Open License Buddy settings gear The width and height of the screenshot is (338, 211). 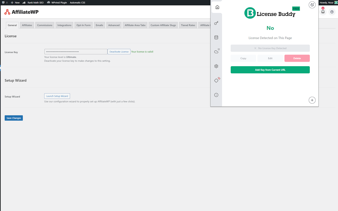click(x=216, y=66)
